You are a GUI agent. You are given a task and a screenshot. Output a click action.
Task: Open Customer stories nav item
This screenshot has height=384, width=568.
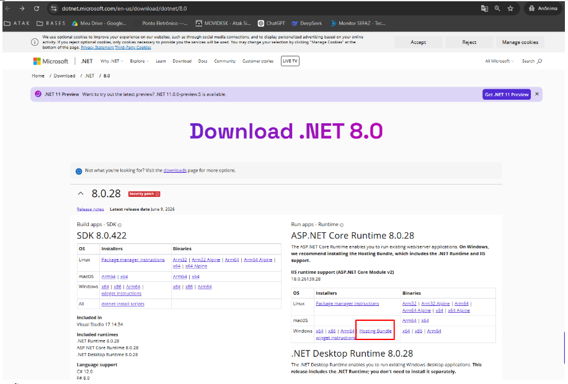click(258, 61)
